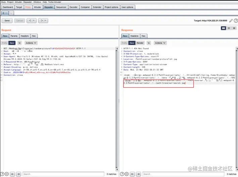Go to previous Request search match
The image size is (238, 177).
click(12, 174)
